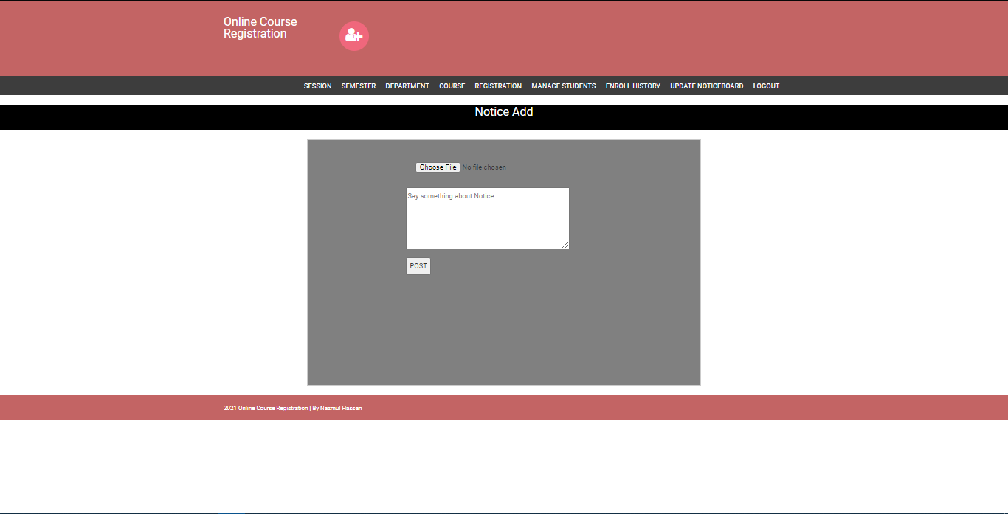Image resolution: width=1008 pixels, height=514 pixels.
Task: Log out using the Logout link
Action: 766,86
